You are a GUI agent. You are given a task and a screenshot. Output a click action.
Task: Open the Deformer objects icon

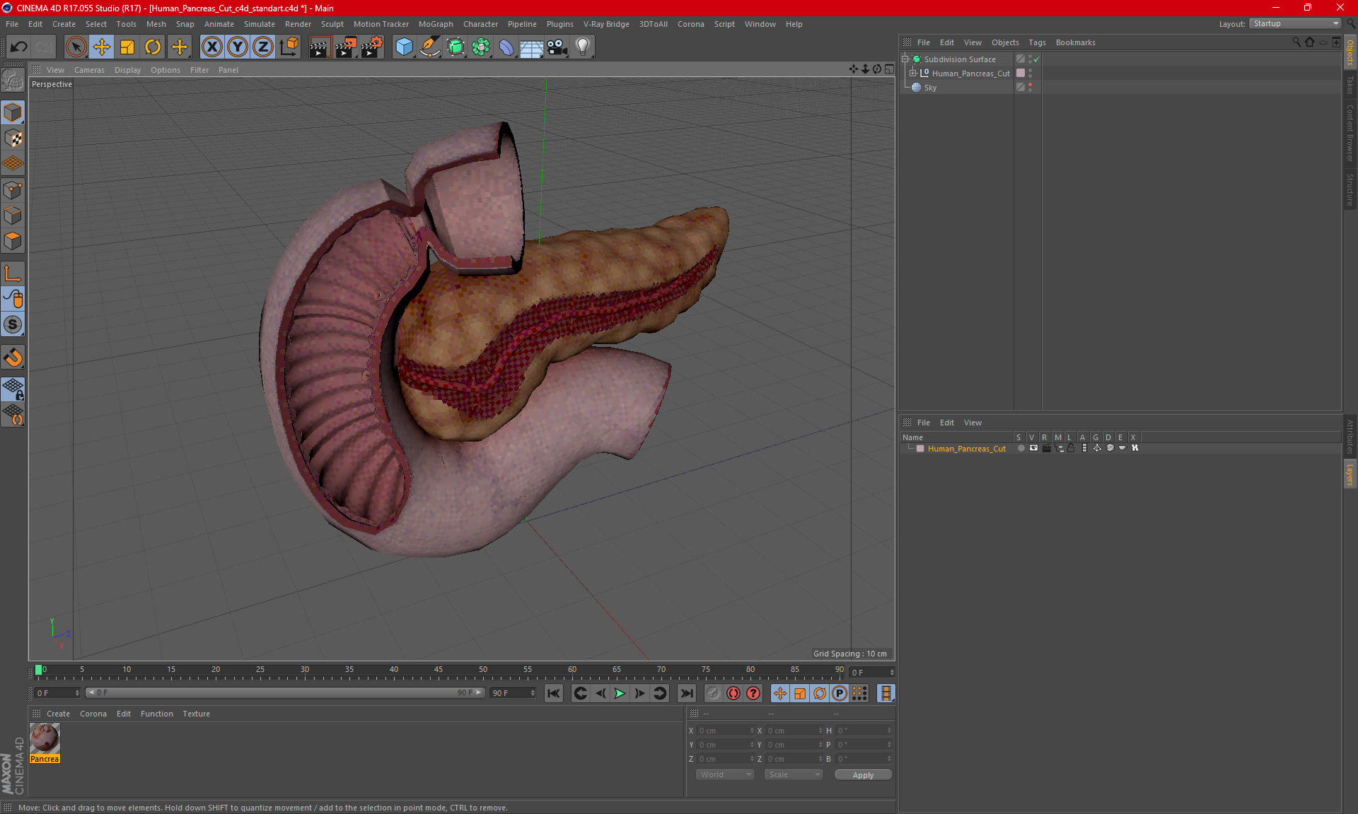pos(506,47)
